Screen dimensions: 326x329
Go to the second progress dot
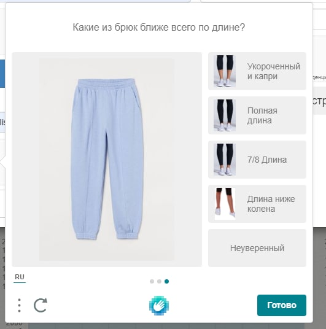pos(159,281)
